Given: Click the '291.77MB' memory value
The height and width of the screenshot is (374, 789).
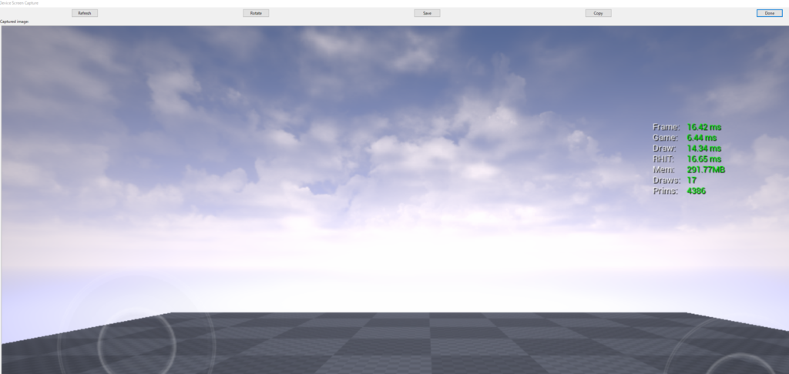Looking at the screenshot, I should (x=706, y=170).
